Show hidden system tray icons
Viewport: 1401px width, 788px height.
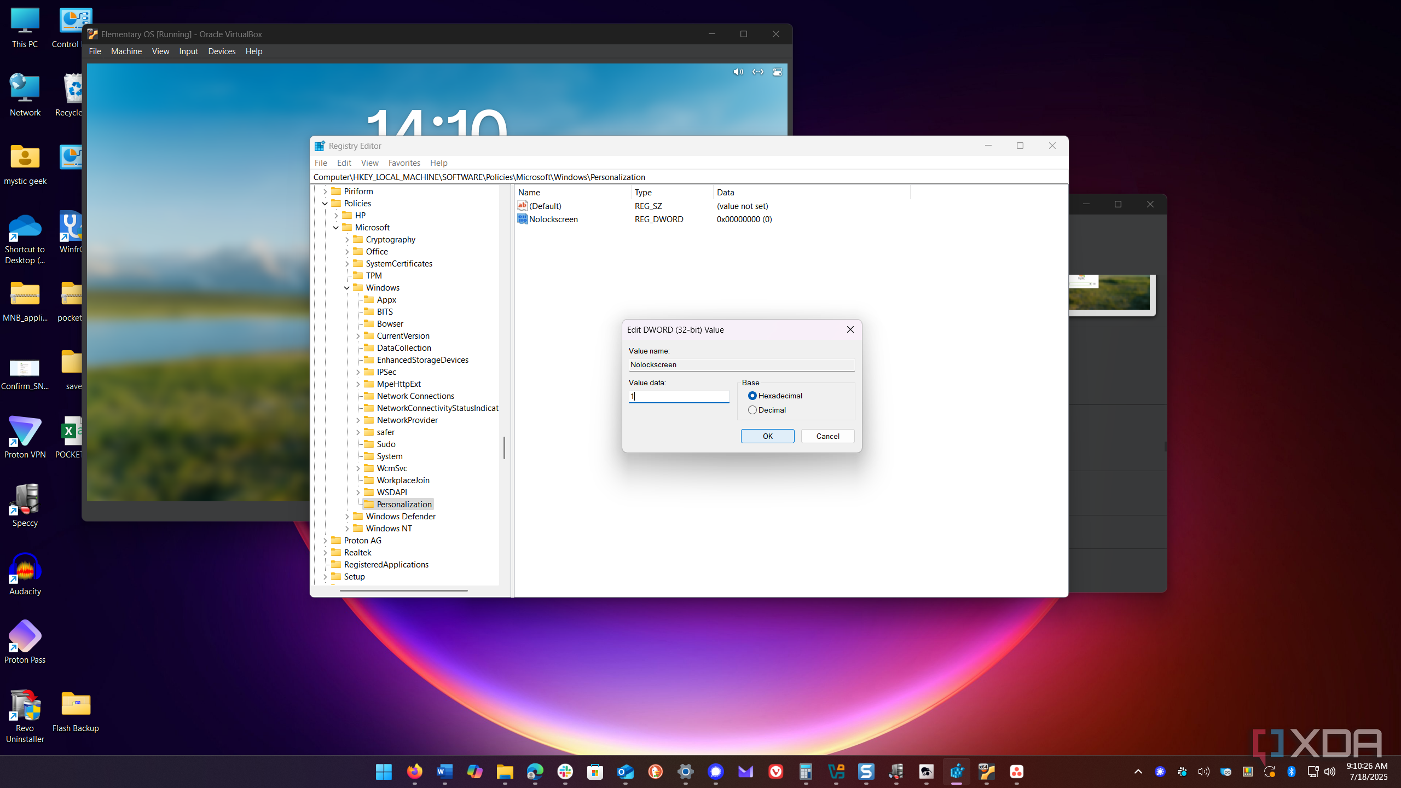click(x=1138, y=772)
